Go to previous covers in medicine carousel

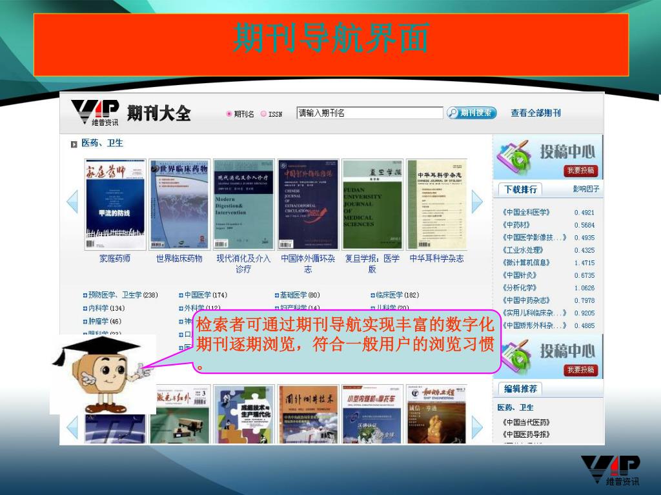[72, 202]
